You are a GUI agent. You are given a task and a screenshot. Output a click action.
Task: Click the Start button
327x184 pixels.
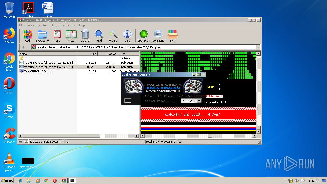click(x=7, y=180)
